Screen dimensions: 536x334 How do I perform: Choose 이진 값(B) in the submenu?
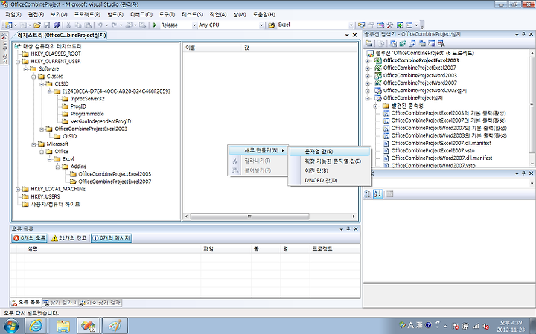click(x=330, y=170)
